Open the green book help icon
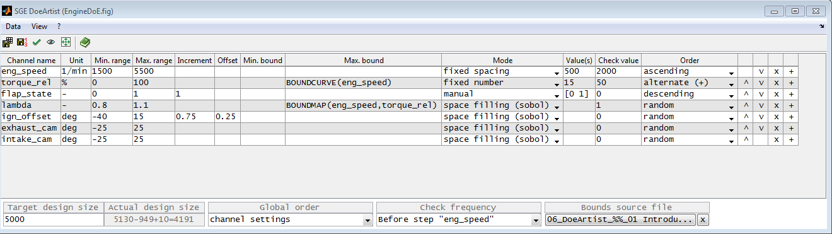 85,42
